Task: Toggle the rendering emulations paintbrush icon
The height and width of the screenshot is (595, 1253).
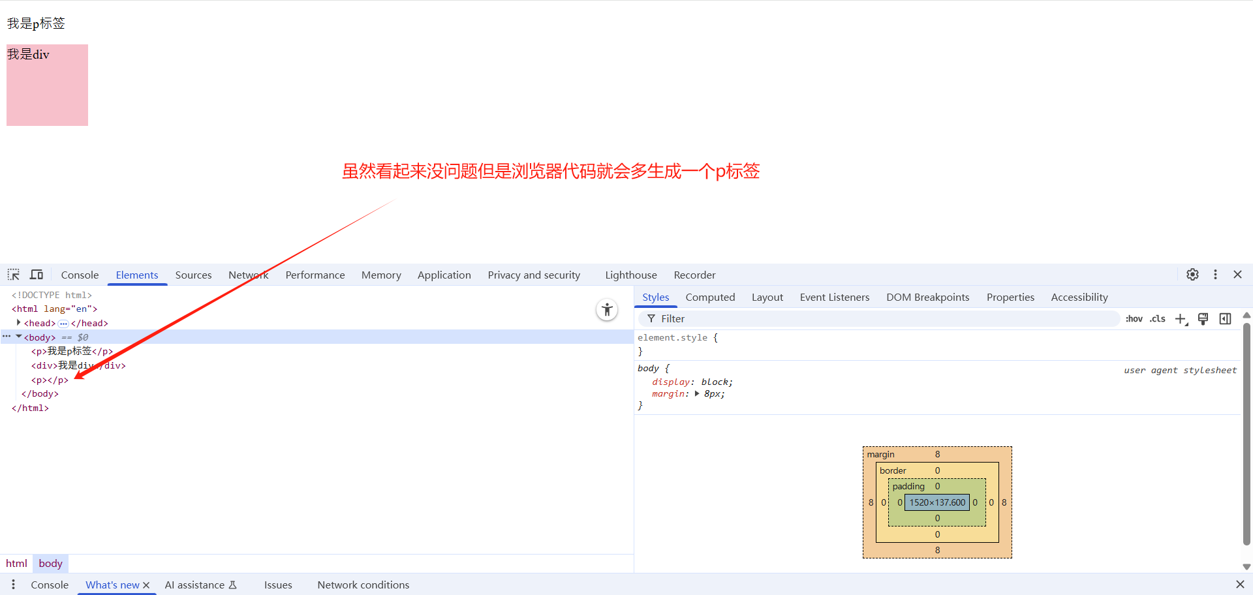Action: click(x=1203, y=319)
